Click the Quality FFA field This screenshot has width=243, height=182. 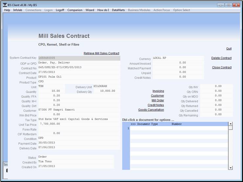79,96
